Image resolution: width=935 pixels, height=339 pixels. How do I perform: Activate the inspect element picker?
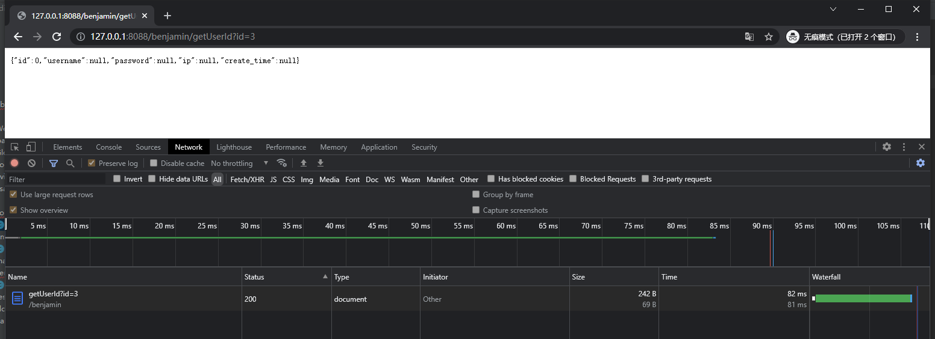click(x=15, y=147)
